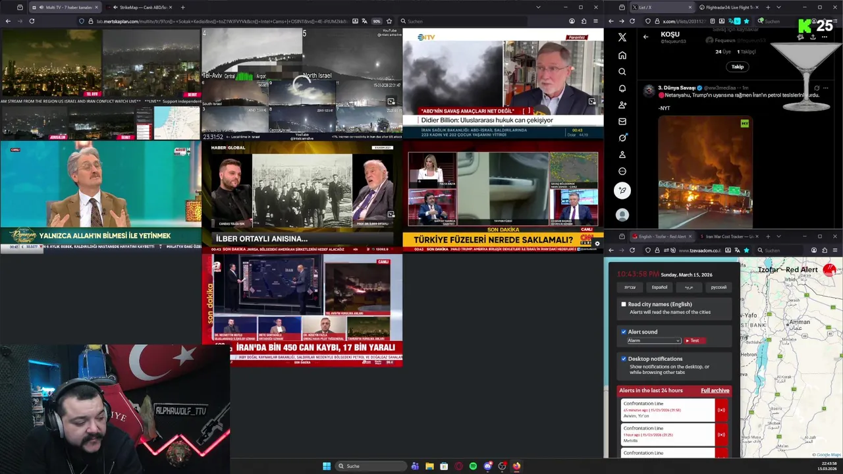The image size is (843, 474).
Task: Switch Tzofar language to Arabic
Action: tap(689, 287)
